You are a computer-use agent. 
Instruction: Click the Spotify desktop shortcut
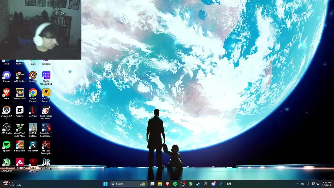tap(7, 146)
